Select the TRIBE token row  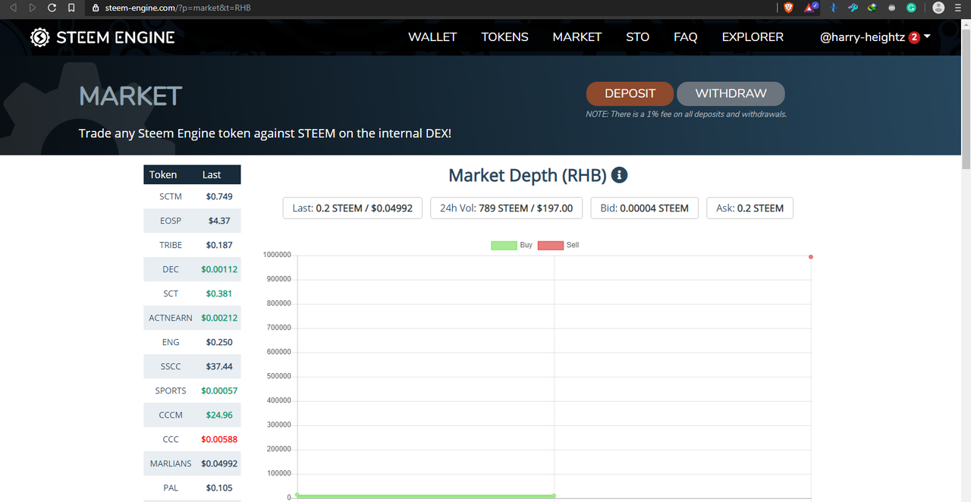click(192, 245)
